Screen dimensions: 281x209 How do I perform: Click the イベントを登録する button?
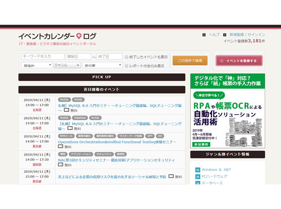click(x=239, y=61)
